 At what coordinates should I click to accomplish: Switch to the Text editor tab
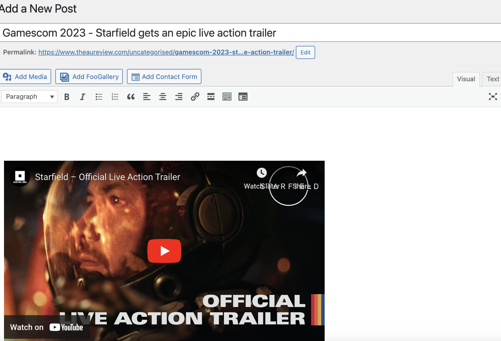tap(492, 79)
